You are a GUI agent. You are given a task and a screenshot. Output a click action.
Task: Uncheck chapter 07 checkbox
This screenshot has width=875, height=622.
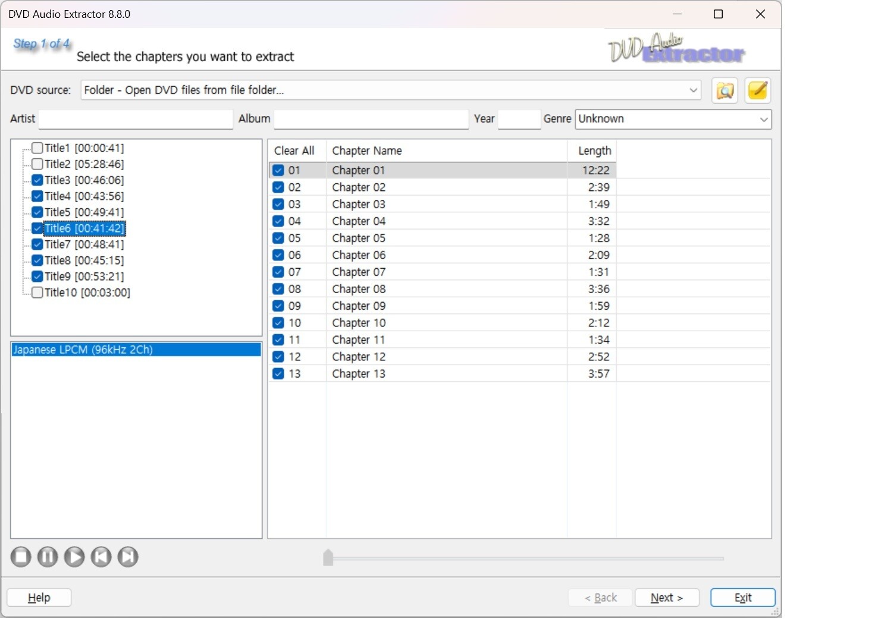tap(278, 272)
